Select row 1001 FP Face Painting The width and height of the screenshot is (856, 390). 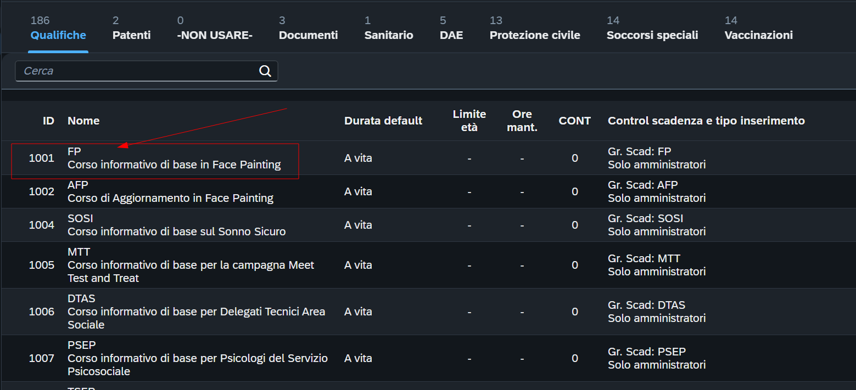pyautogui.click(x=428, y=158)
